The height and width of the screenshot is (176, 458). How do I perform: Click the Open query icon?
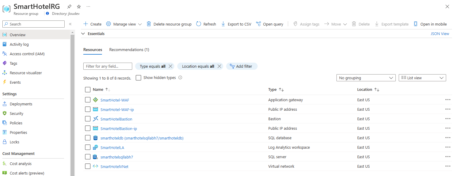(x=258, y=24)
